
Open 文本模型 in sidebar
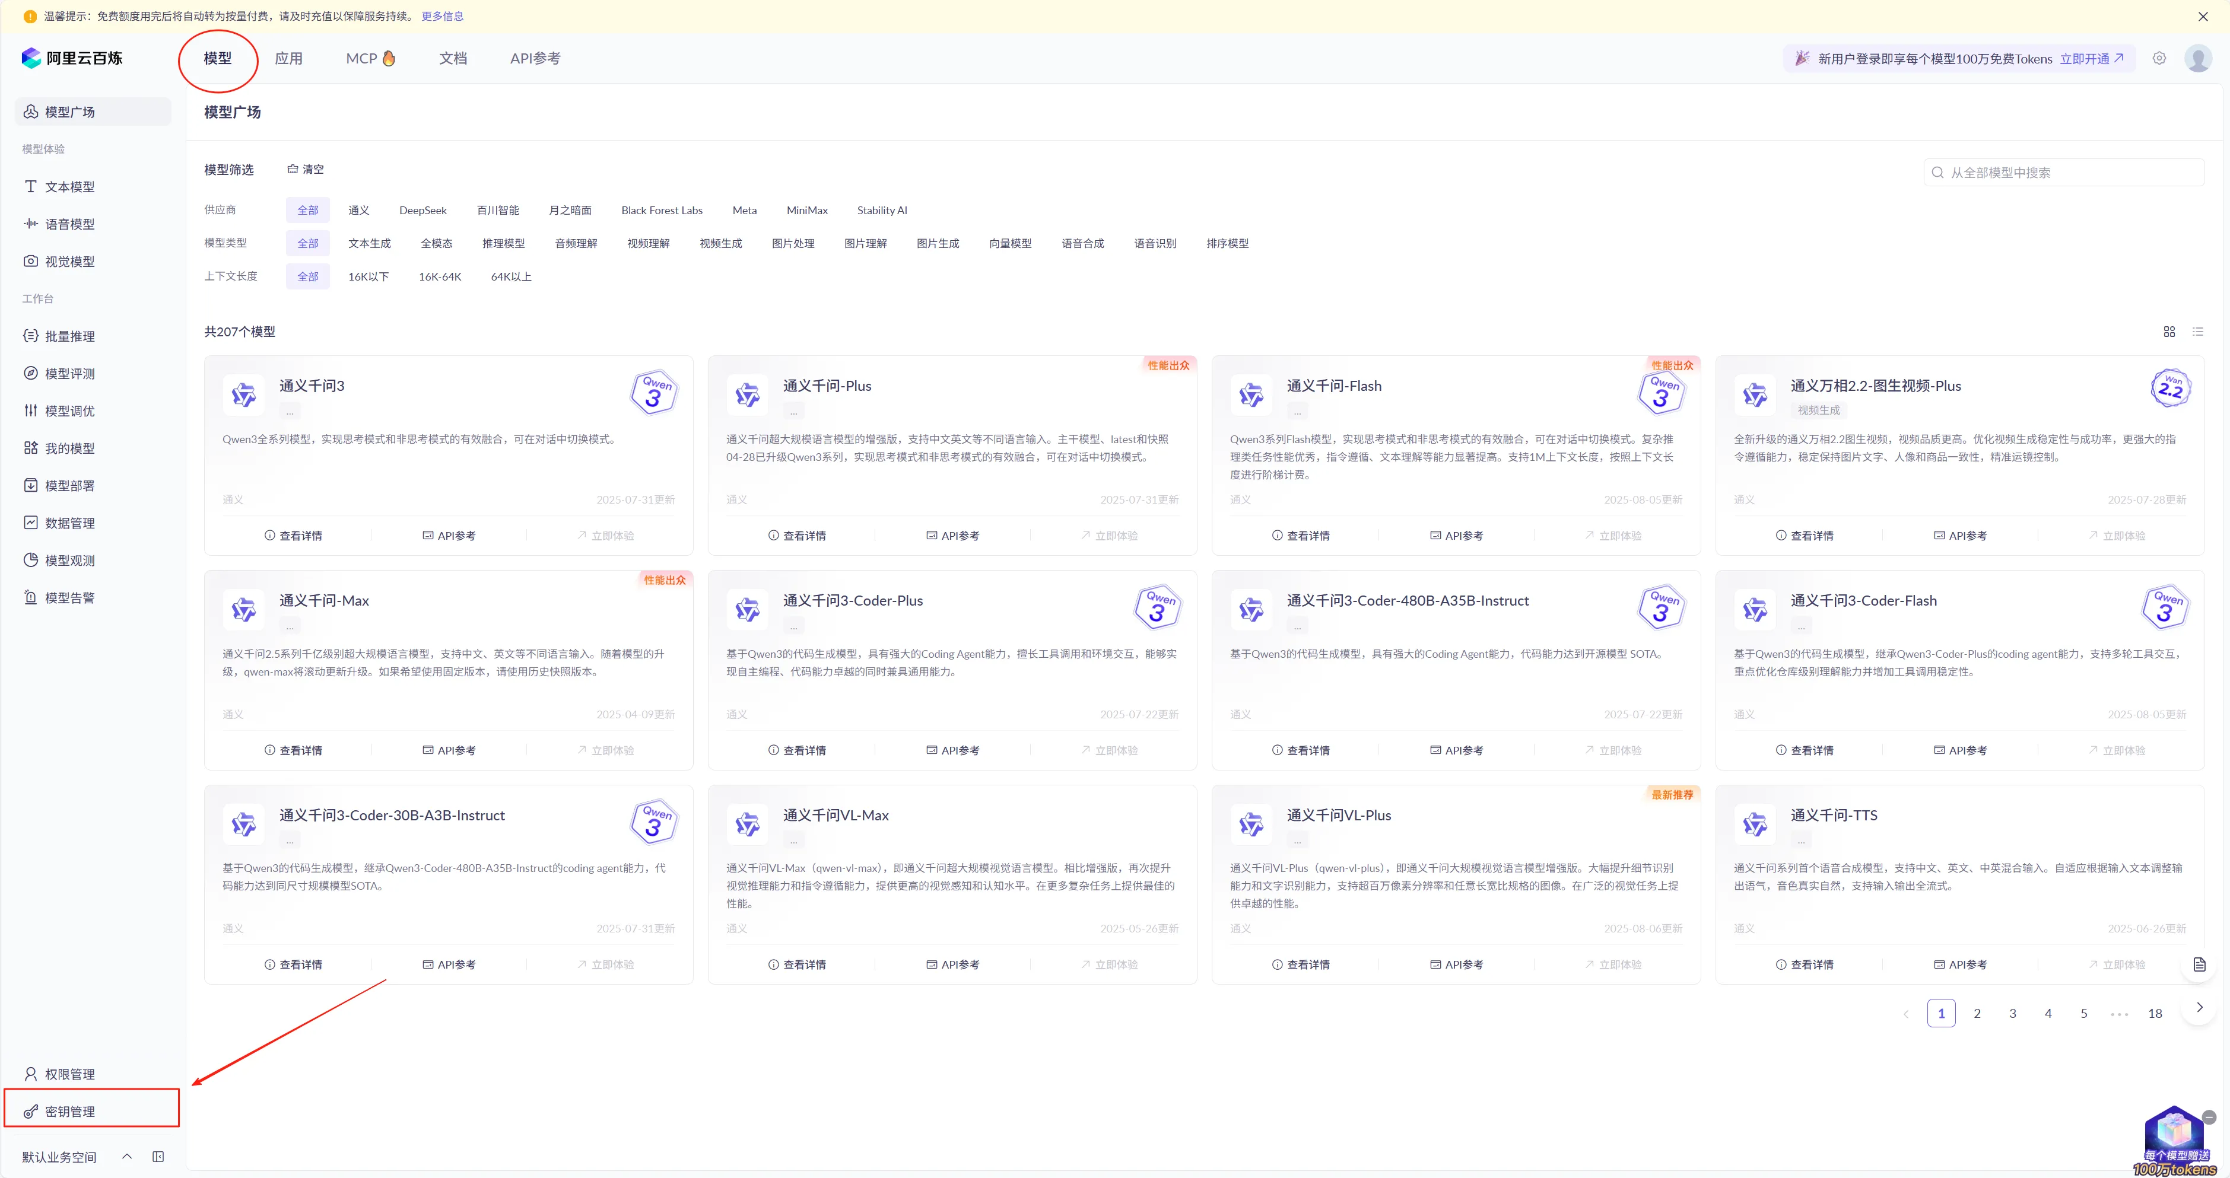coord(69,187)
